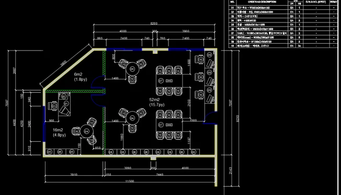Select the 9230 vertical dimension on right
The image size is (341, 195).
(x=237, y=118)
